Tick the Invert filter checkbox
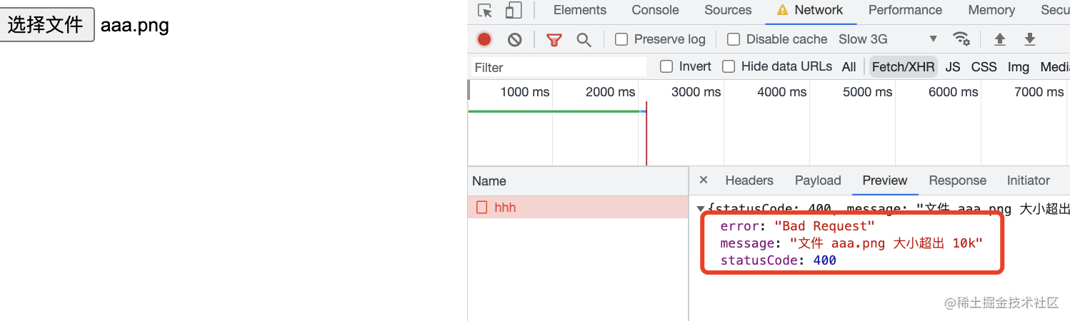 click(x=666, y=66)
